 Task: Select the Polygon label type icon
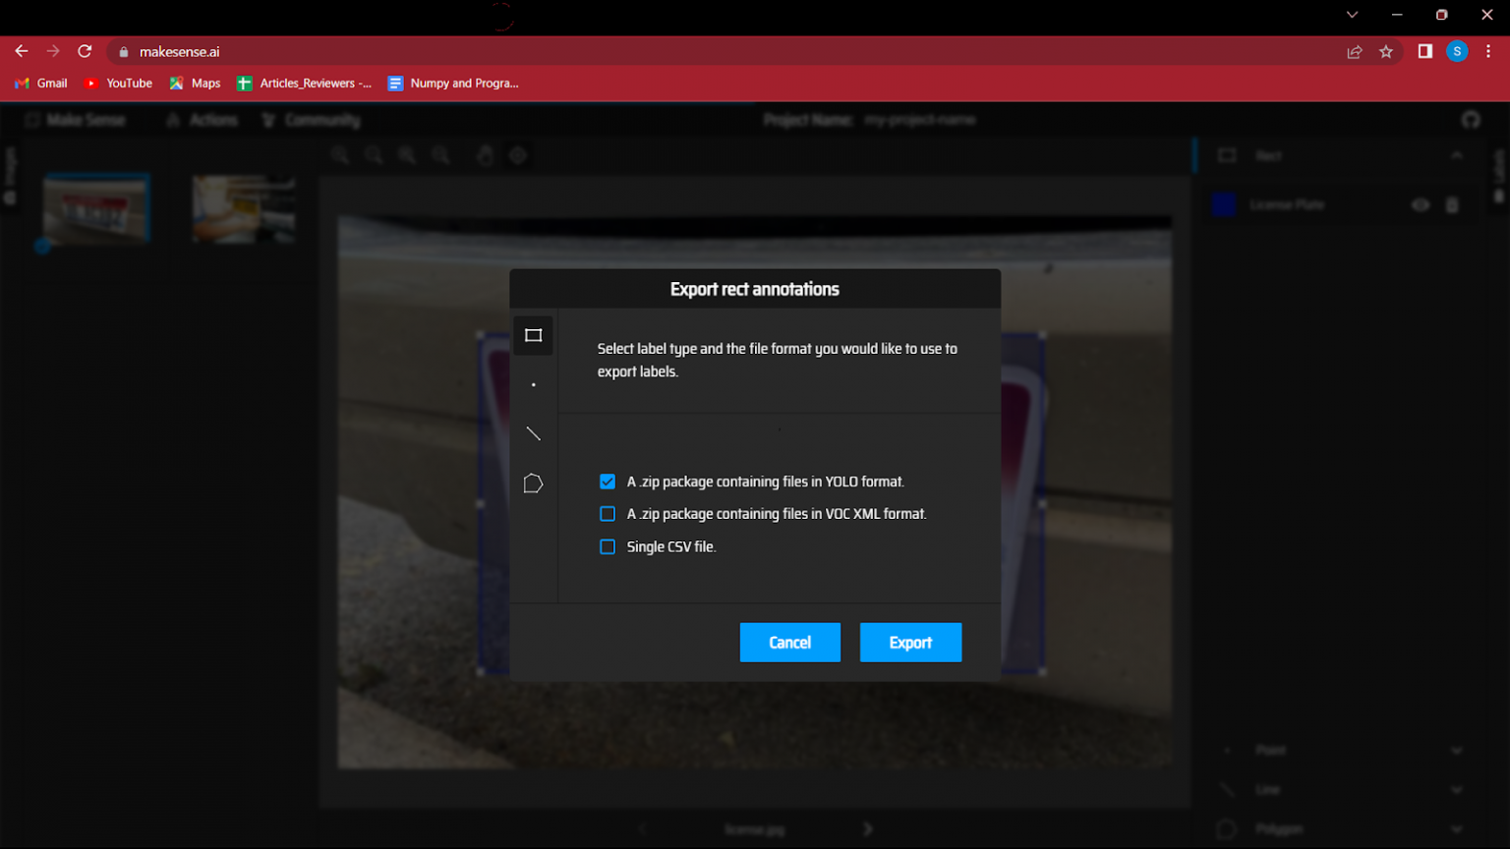(x=533, y=482)
